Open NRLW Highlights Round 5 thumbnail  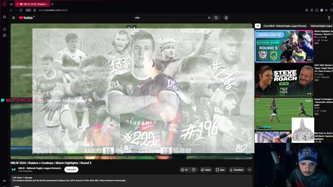point(284,46)
